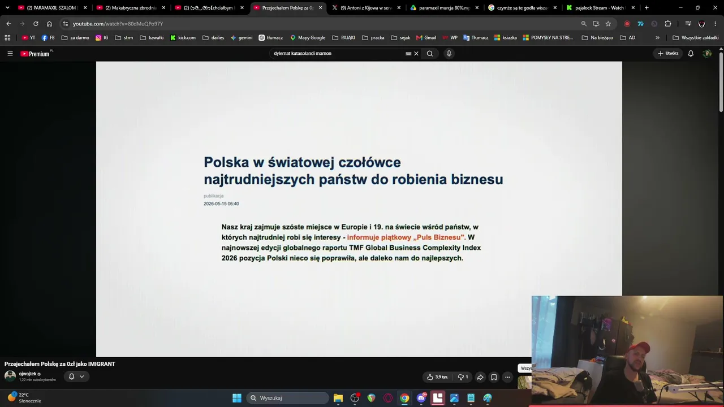724x407 pixels.
Task: Open Chrome home page button
Action: tap(49, 24)
